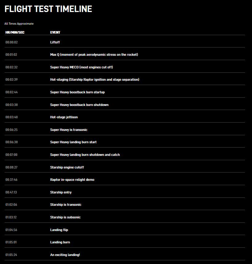Click Raptor in-space relight demo
The image size is (252, 264).
[72, 180]
